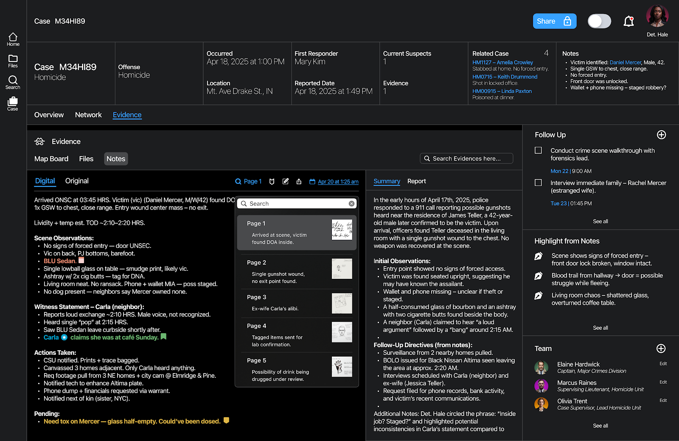
Task: Switch to the Overview tab
Action: point(49,115)
